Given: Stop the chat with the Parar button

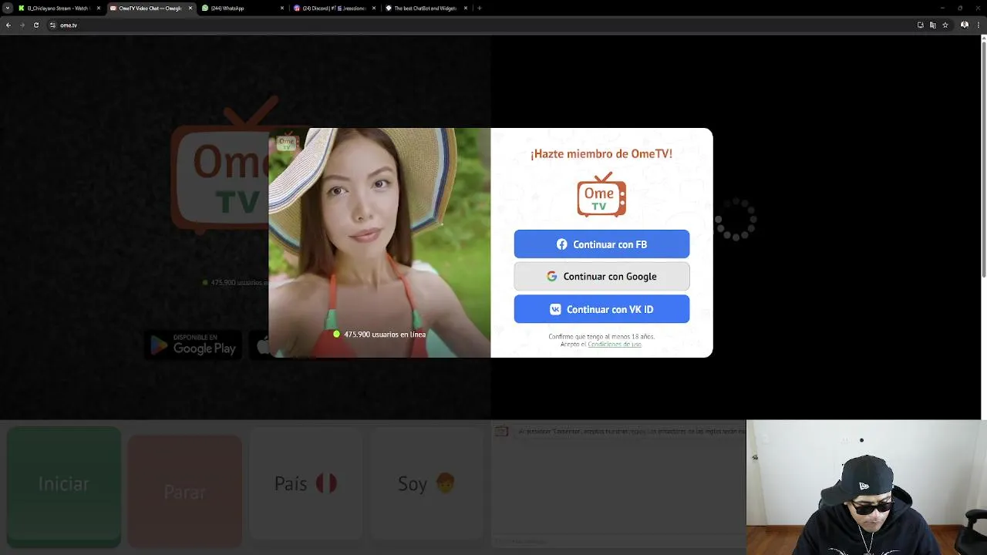Looking at the screenshot, I should click(185, 491).
